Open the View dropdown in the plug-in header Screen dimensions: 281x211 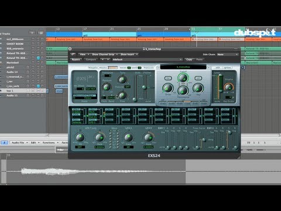pos(84,54)
